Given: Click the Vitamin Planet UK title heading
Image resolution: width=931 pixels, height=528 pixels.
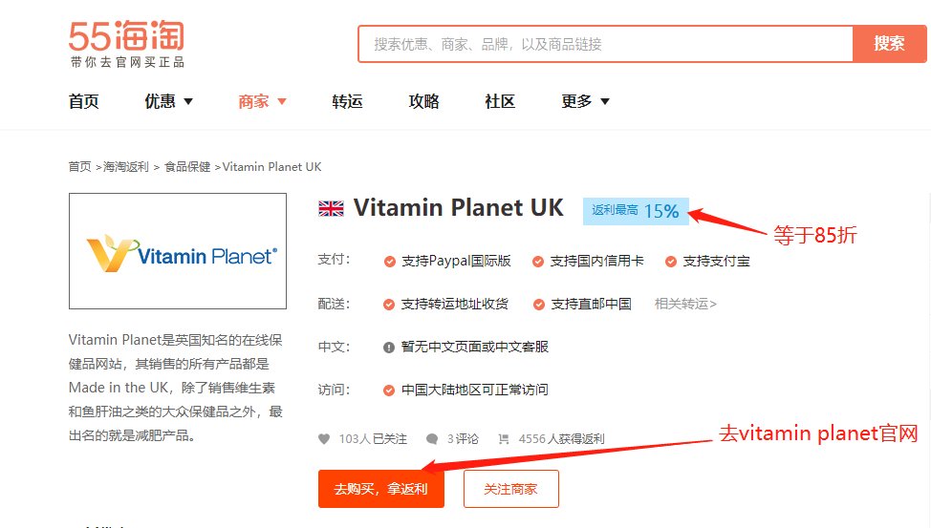Looking at the screenshot, I should point(459,208).
